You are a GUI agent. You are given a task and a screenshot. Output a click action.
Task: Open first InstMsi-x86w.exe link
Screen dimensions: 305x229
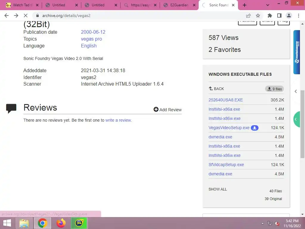pos(225,118)
